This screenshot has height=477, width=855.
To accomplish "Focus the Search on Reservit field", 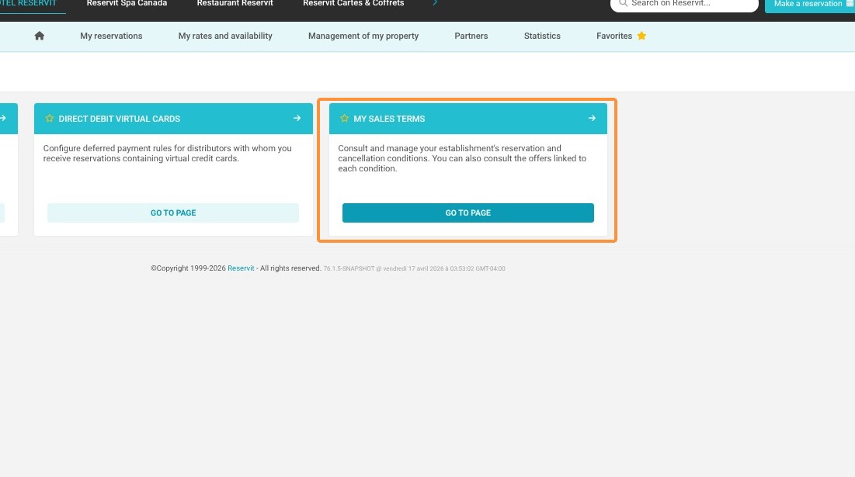I will point(684,4).
